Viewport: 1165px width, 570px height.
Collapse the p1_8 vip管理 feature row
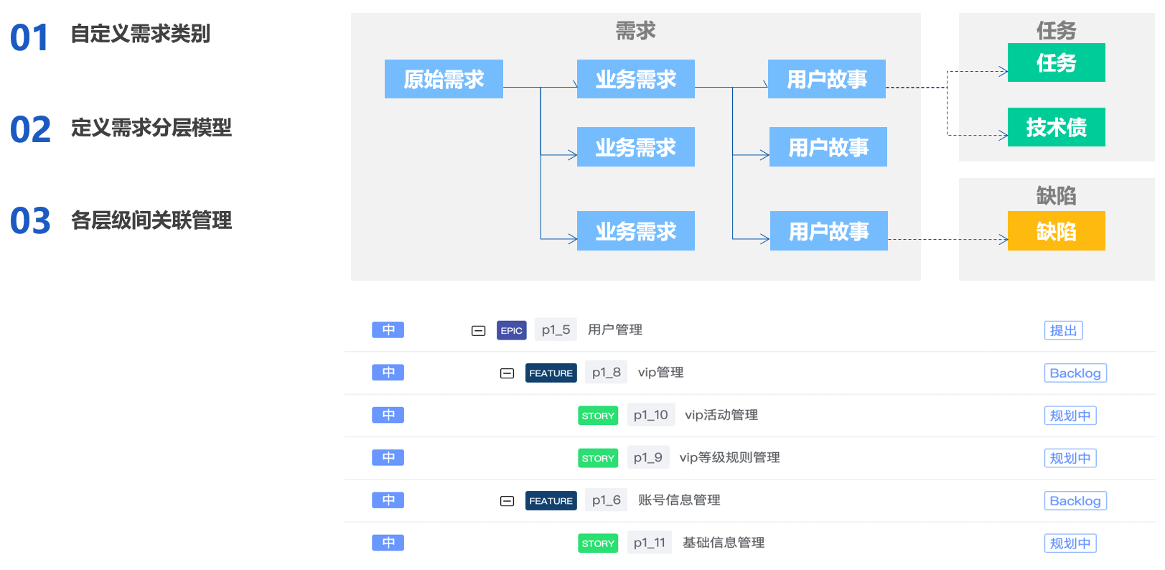point(507,373)
